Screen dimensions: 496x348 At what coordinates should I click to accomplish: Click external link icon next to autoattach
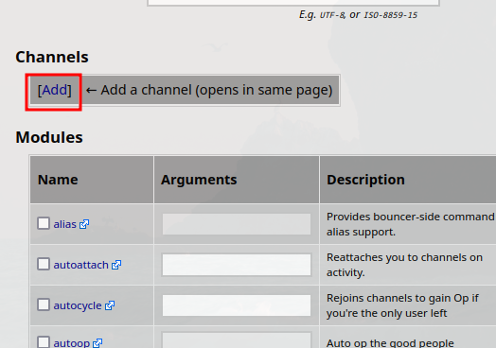(x=116, y=265)
